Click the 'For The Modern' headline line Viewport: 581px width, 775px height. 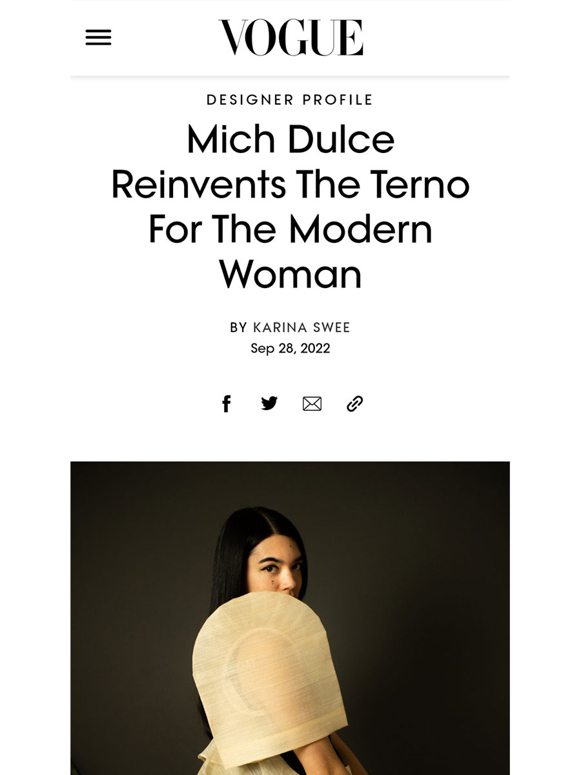290,229
